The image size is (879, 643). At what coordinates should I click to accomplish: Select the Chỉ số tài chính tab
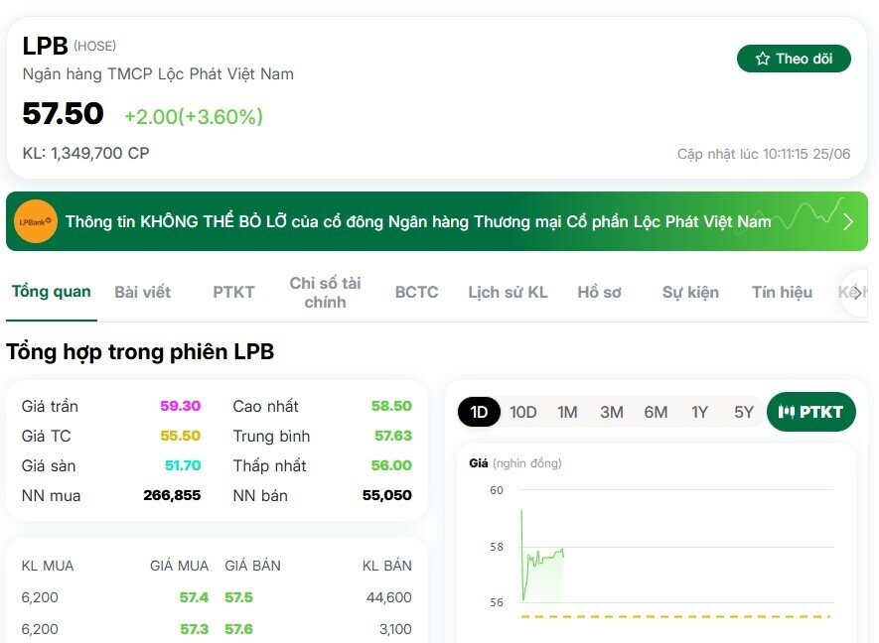[x=325, y=293]
